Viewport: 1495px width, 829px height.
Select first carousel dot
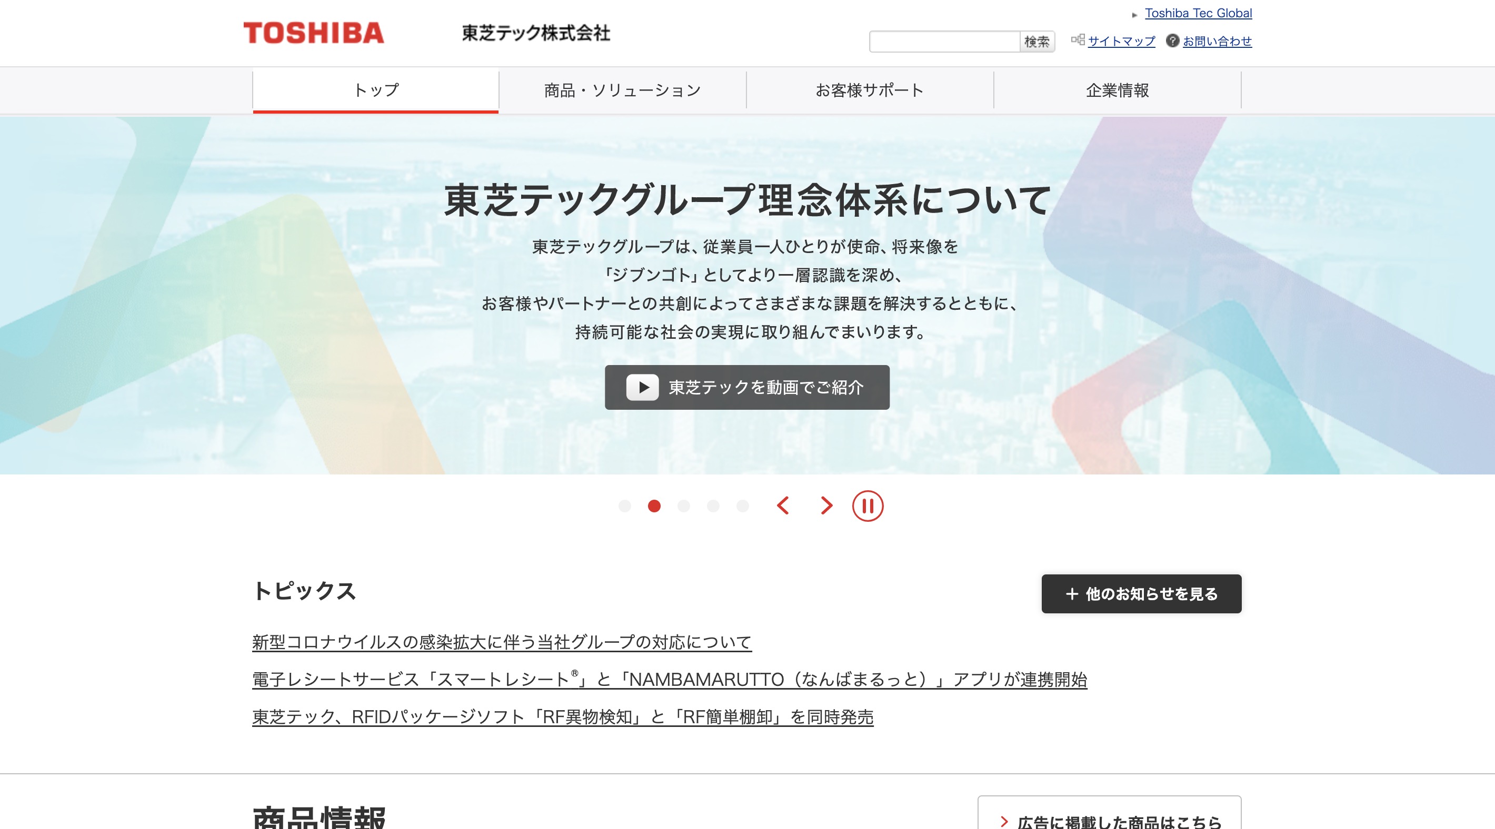pyautogui.click(x=624, y=506)
